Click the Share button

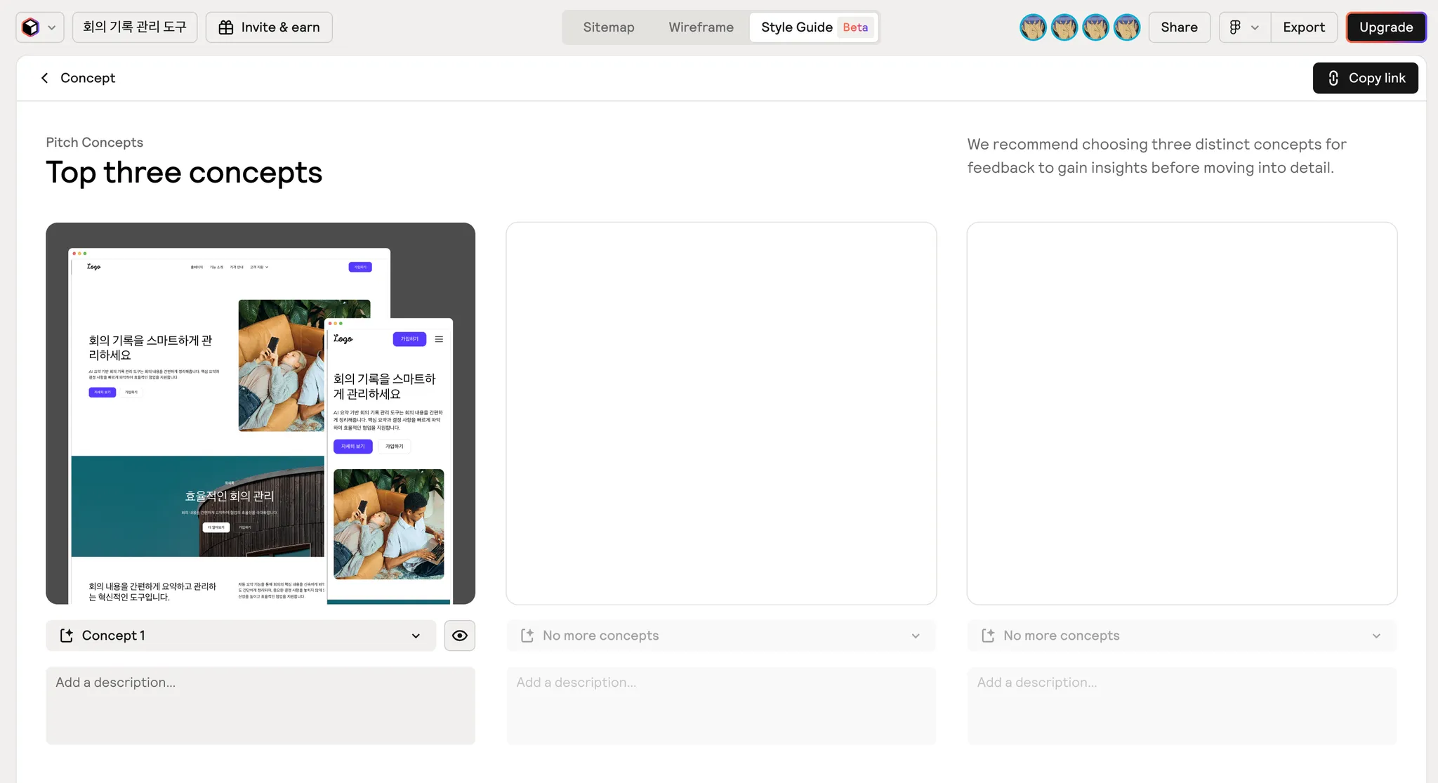tap(1179, 27)
